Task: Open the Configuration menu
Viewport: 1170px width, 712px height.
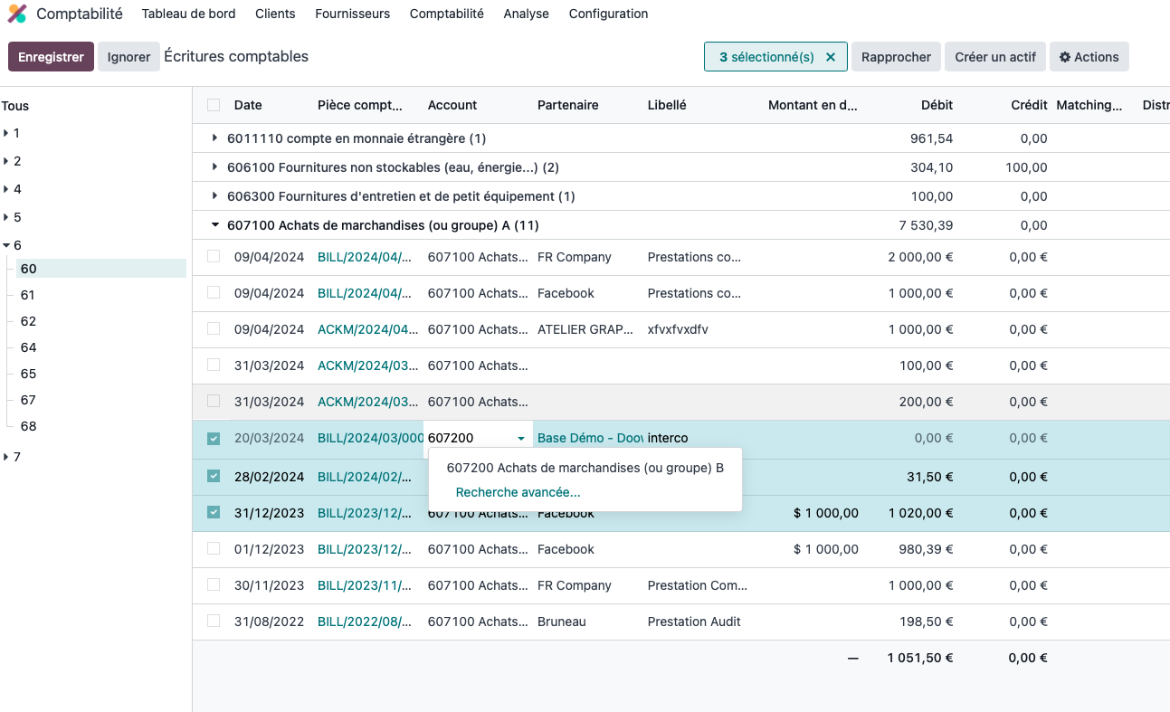Action: click(x=608, y=14)
